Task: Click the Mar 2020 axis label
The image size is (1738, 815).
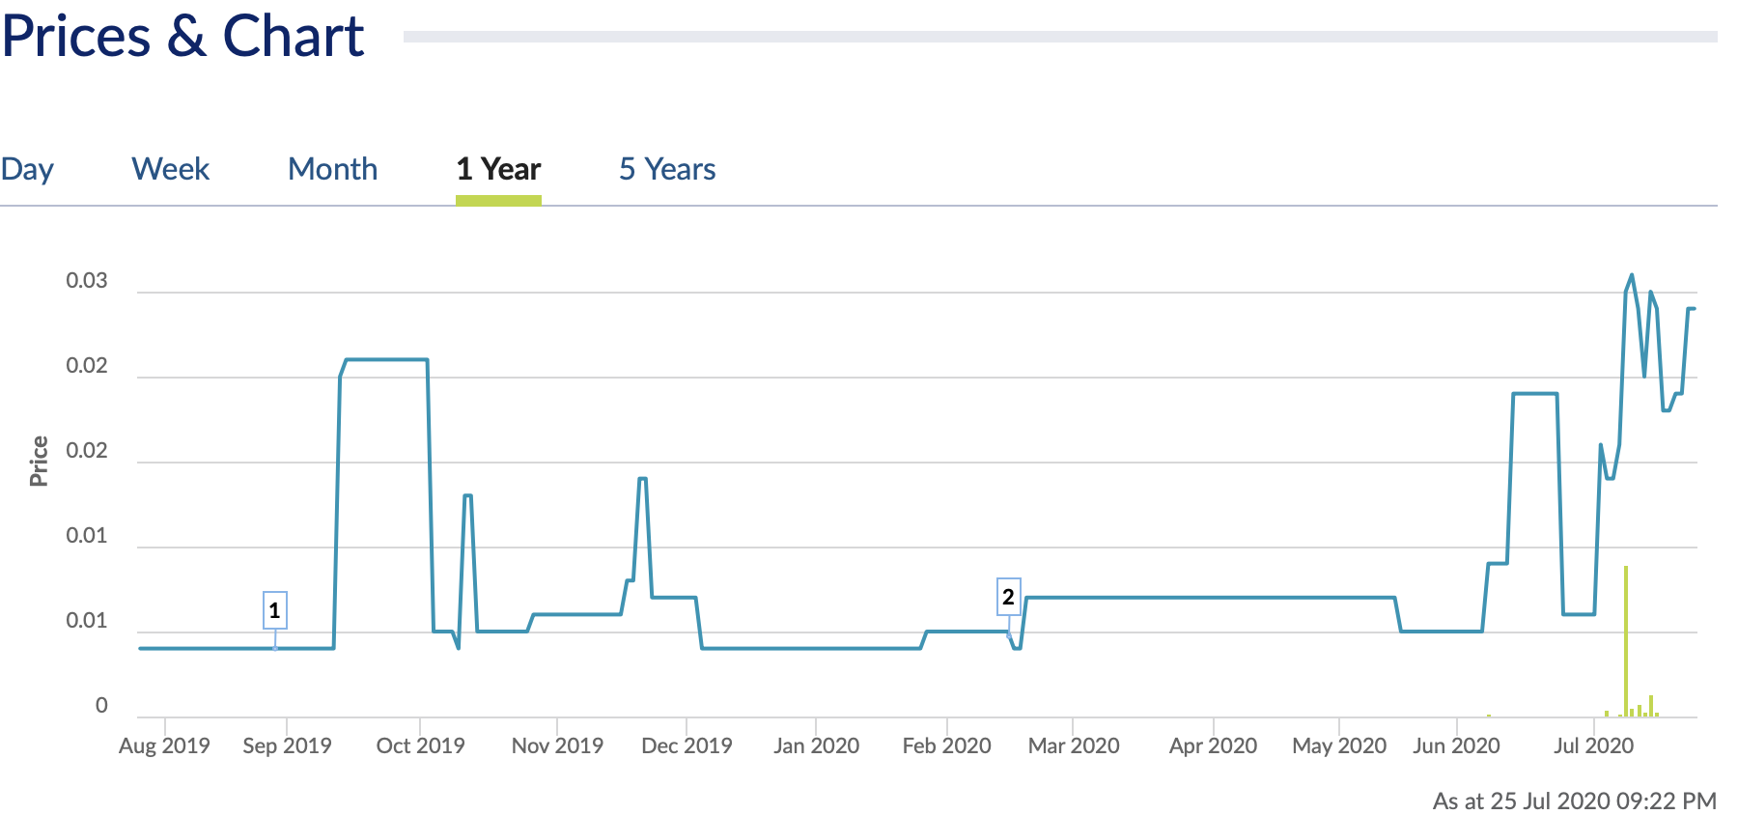Action: point(1073,745)
